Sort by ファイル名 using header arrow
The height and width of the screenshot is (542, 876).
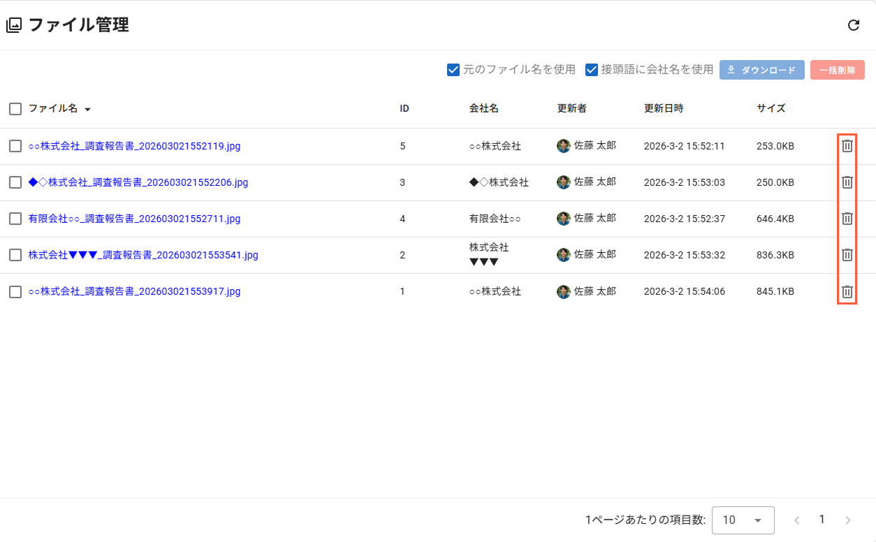(x=88, y=110)
